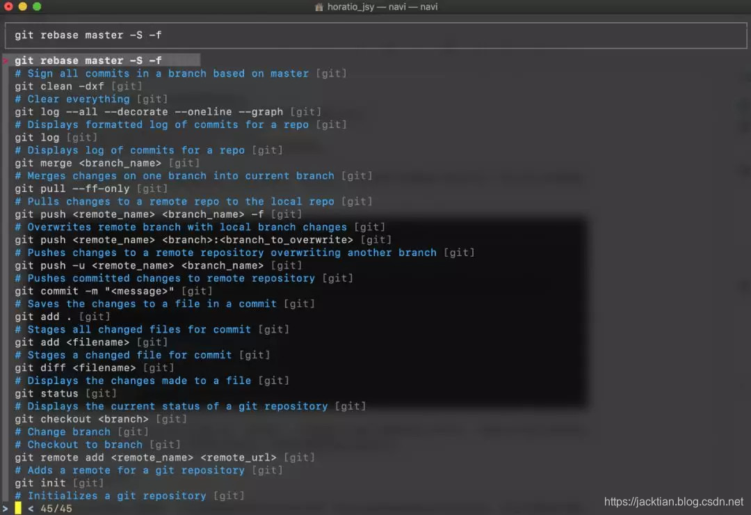The image size is (751, 515).
Task: Select '# Displays log of commits for a repo'
Action: [149, 150]
